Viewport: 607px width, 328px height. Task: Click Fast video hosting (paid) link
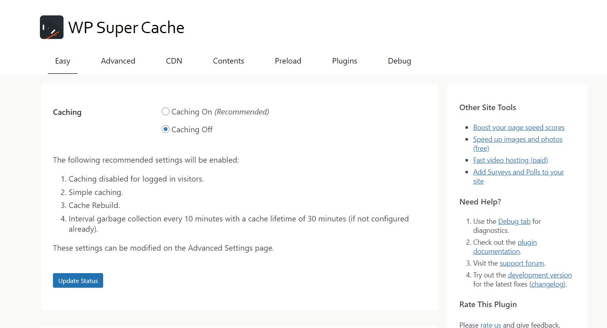(x=510, y=160)
